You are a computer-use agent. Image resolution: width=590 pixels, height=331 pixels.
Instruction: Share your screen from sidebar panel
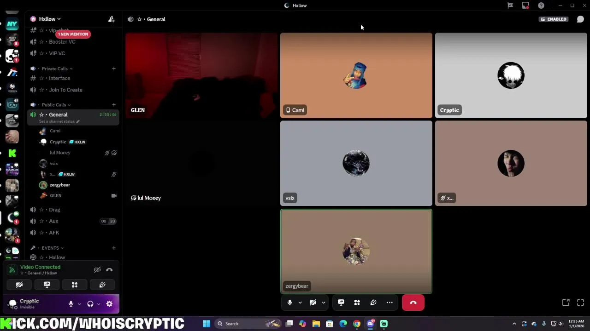(x=47, y=285)
